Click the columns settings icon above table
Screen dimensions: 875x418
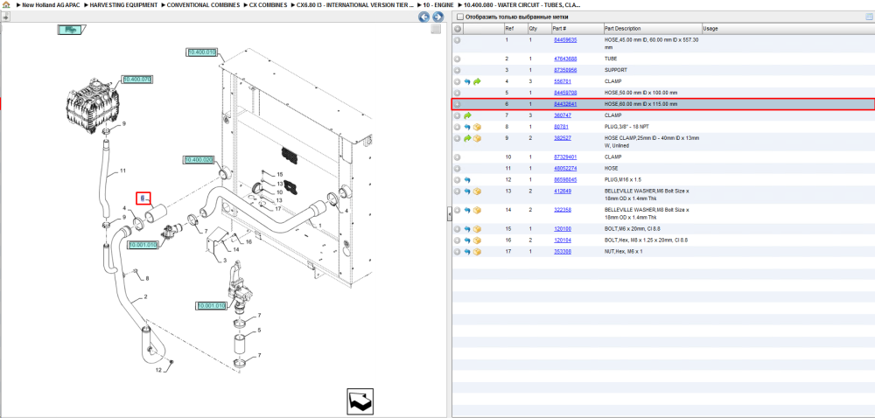click(868, 17)
